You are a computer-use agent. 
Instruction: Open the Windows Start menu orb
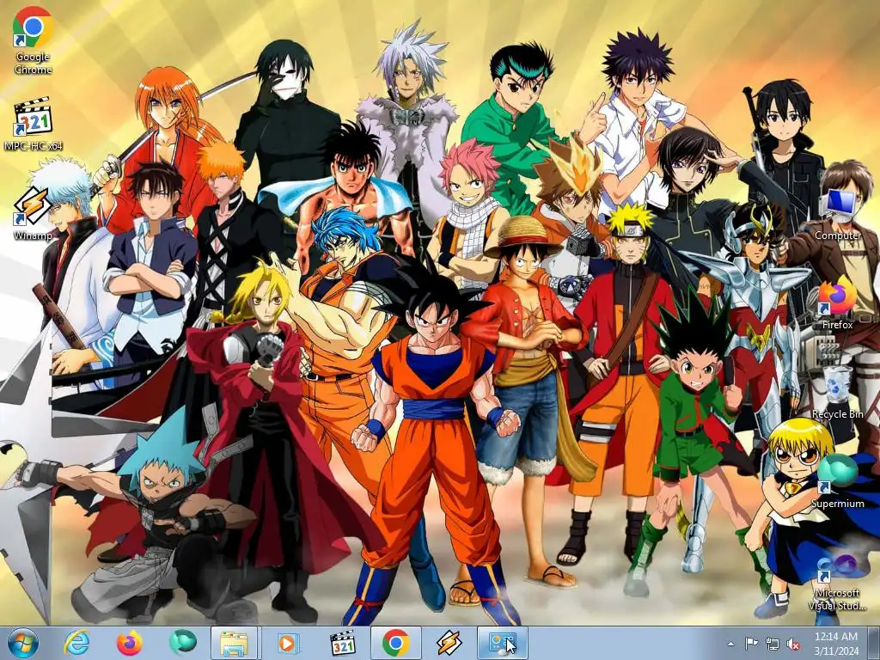pyautogui.click(x=21, y=643)
